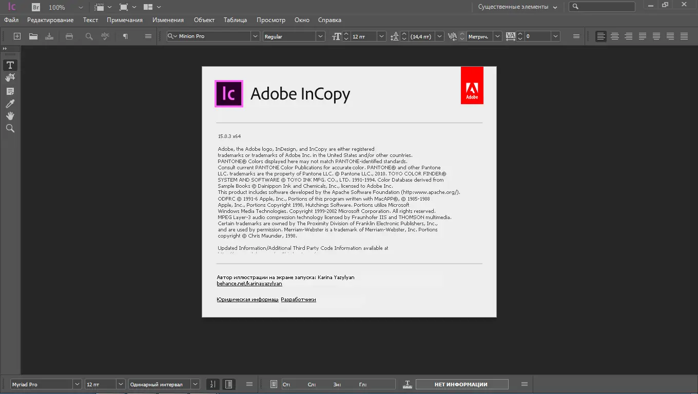Select the Eyedropper tool
The width and height of the screenshot is (698, 394).
tap(10, 104)
